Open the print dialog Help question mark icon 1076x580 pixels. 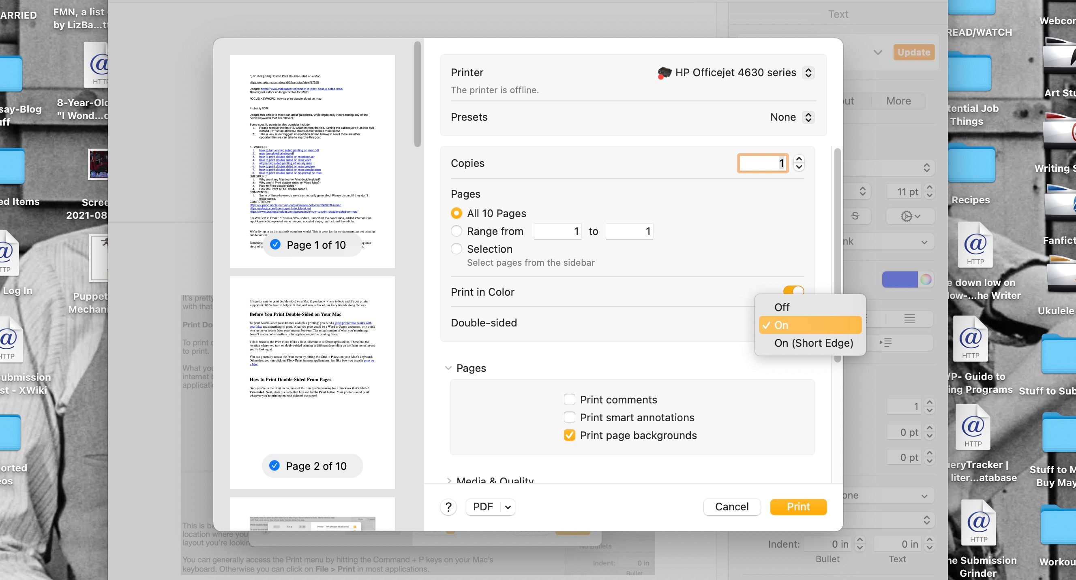coord(448,507)
